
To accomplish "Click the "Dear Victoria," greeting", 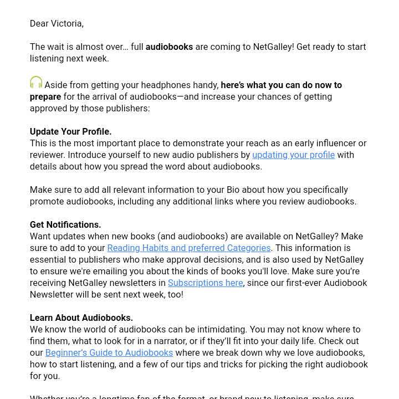I will tap(57, 23).
